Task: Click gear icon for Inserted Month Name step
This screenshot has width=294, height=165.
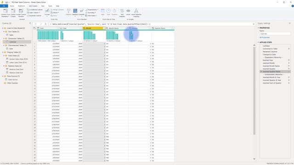Action: point(289,66)
